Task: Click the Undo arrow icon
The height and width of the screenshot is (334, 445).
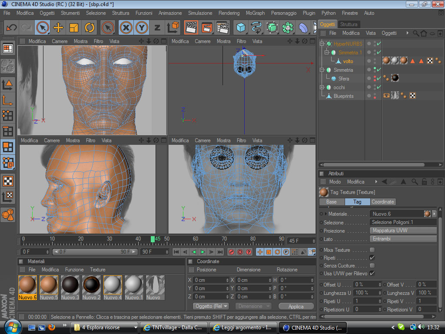Action: [x=11, y=27]
